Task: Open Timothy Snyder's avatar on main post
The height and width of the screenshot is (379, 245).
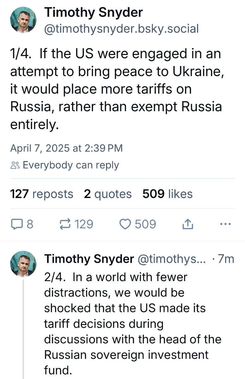Action: coord(23,21)
